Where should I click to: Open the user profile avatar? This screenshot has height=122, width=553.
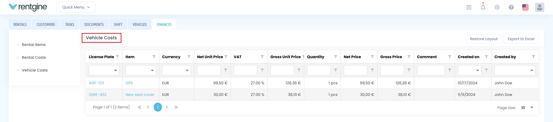539,7
